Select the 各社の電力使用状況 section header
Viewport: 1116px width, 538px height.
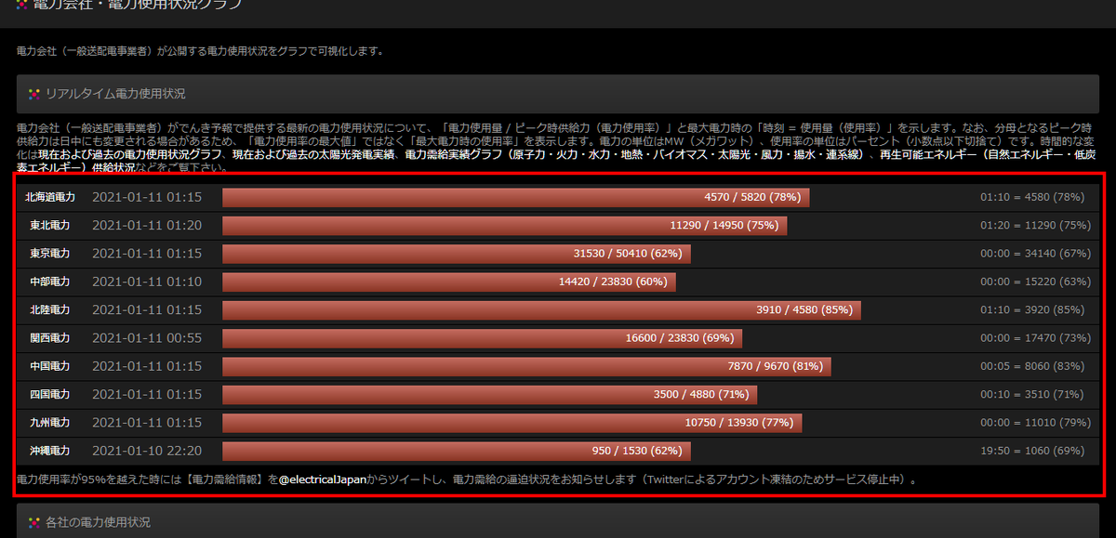pos(558,522)
